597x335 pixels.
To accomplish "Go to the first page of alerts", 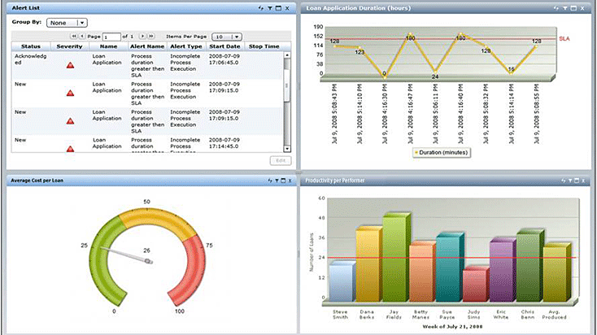I will click(74, 37).
